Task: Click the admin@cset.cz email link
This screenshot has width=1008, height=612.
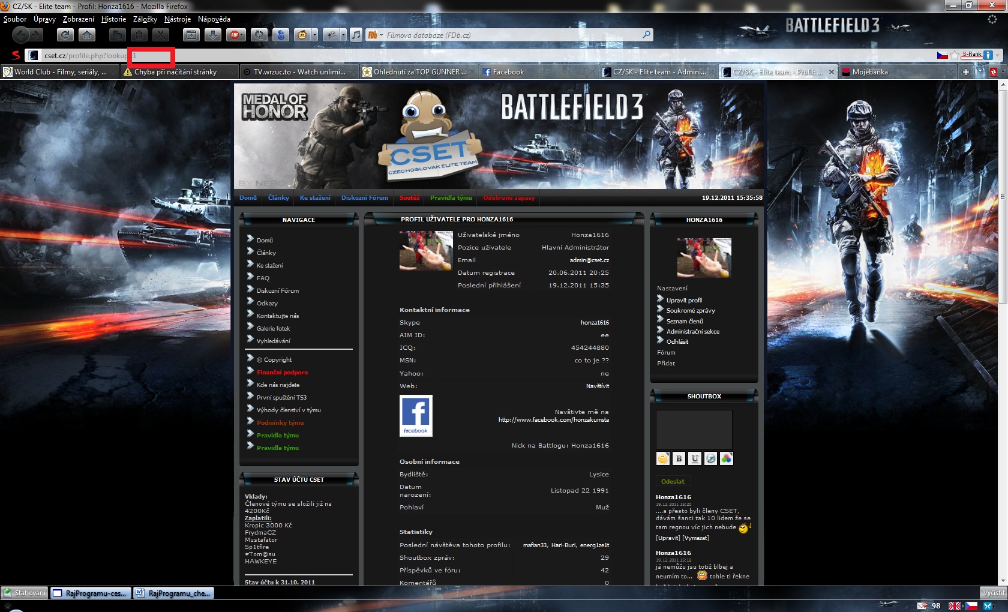Action: (589, 260)
